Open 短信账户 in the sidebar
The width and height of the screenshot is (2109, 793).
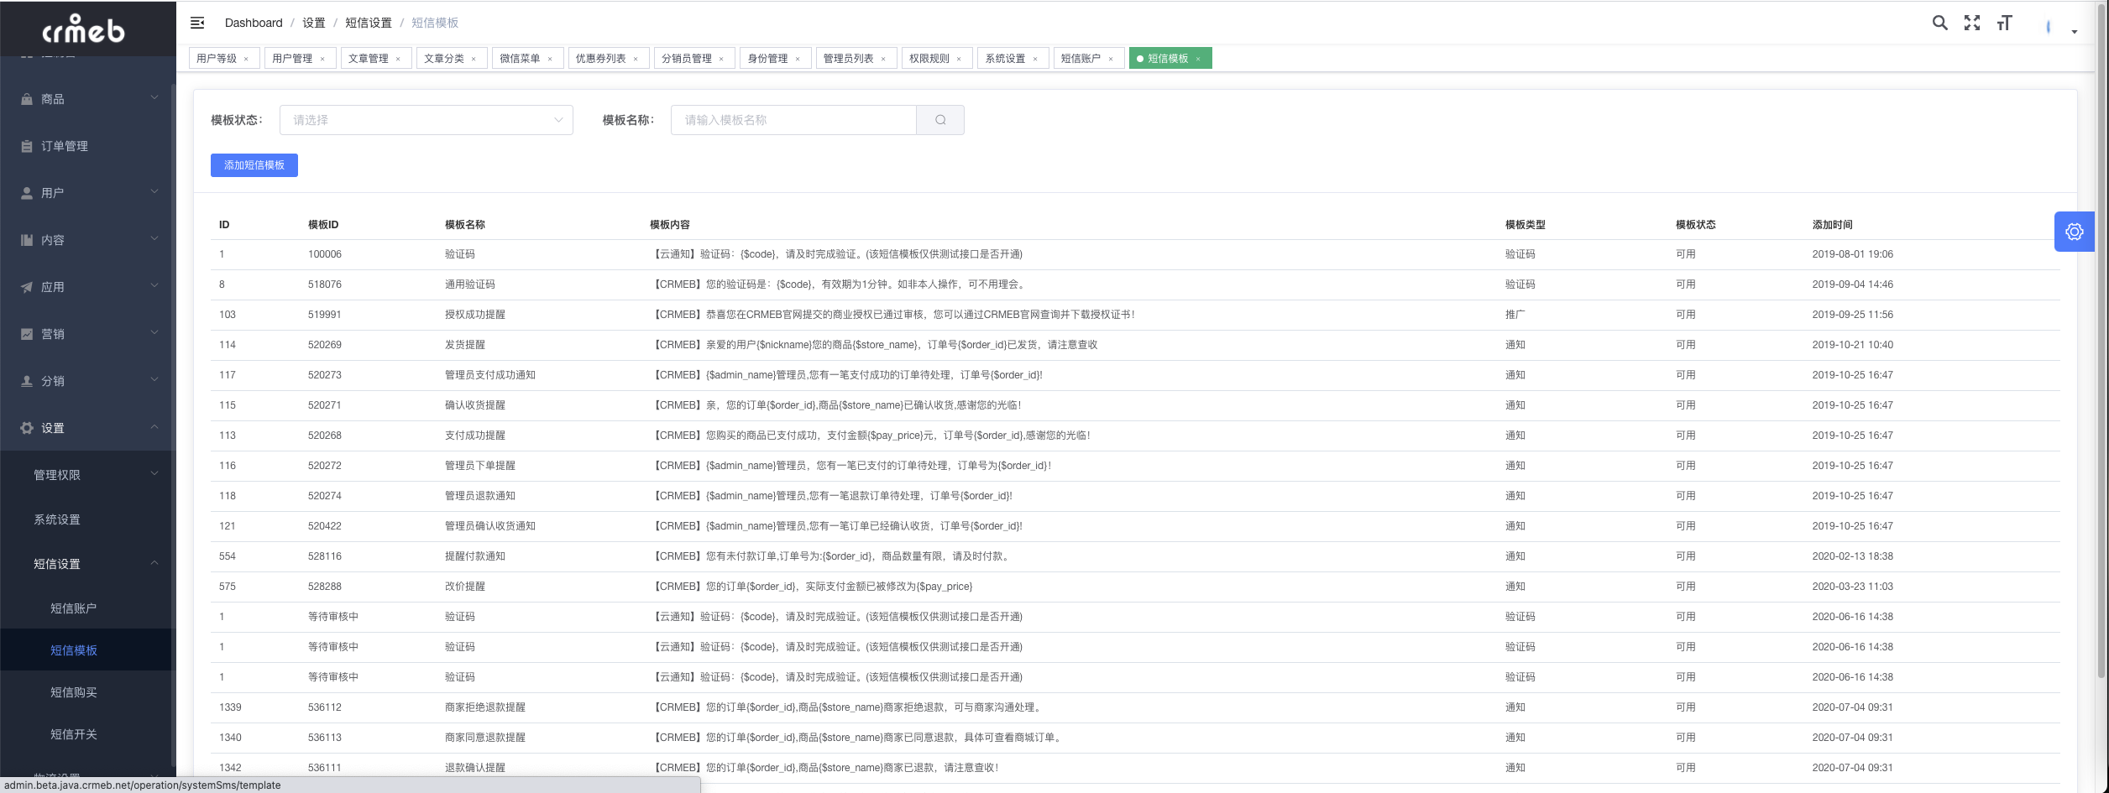[x=74, y=608]
